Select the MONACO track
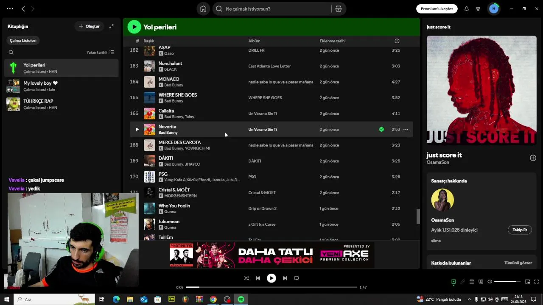Screen dimensions: 543x305 click(x=169, y=79)
